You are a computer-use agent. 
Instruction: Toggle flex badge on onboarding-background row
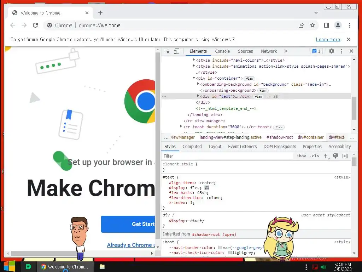(x=263, y=91)
